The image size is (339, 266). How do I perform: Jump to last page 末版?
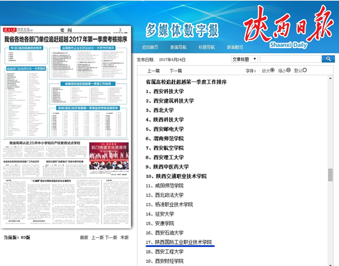[124, 237]
